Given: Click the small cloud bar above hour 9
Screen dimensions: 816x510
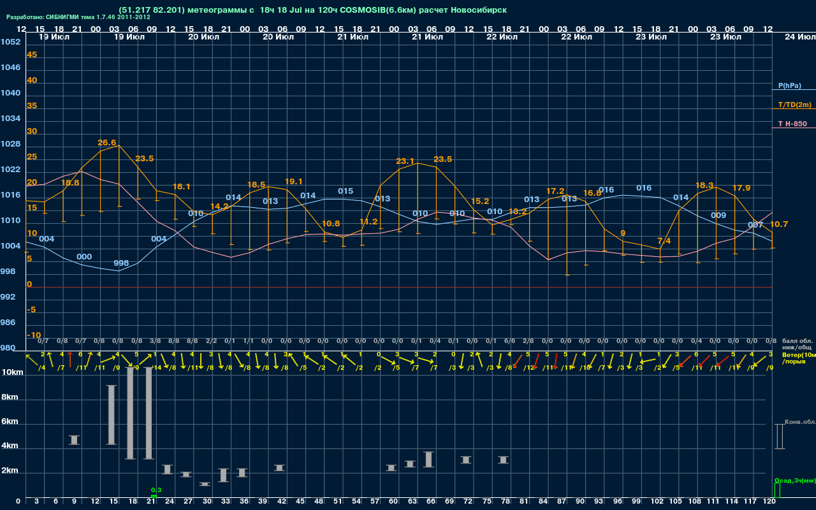Looking at the screenshot, I should [x=74, y=440].
